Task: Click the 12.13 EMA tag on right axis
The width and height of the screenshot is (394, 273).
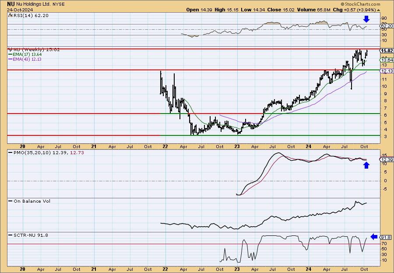Action: point(387,72)
